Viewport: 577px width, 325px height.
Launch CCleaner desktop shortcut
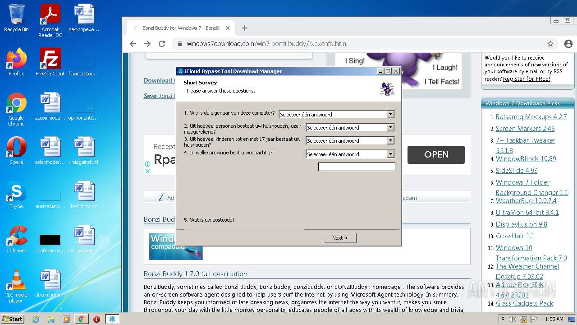tap(16, 239)
